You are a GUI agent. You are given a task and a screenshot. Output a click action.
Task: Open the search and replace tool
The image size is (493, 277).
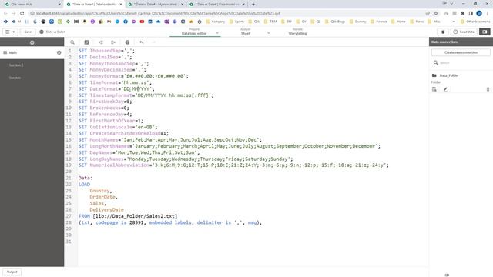(x=72, y=42)
